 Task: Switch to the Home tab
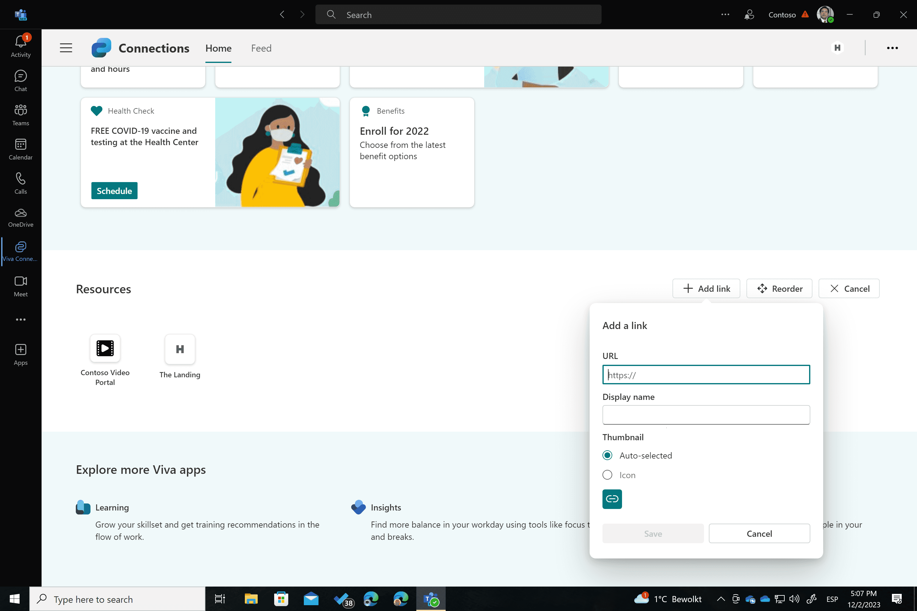coord(218,48)
